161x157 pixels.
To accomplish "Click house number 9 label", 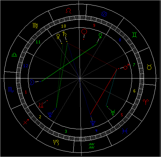I will coord(94,26).
